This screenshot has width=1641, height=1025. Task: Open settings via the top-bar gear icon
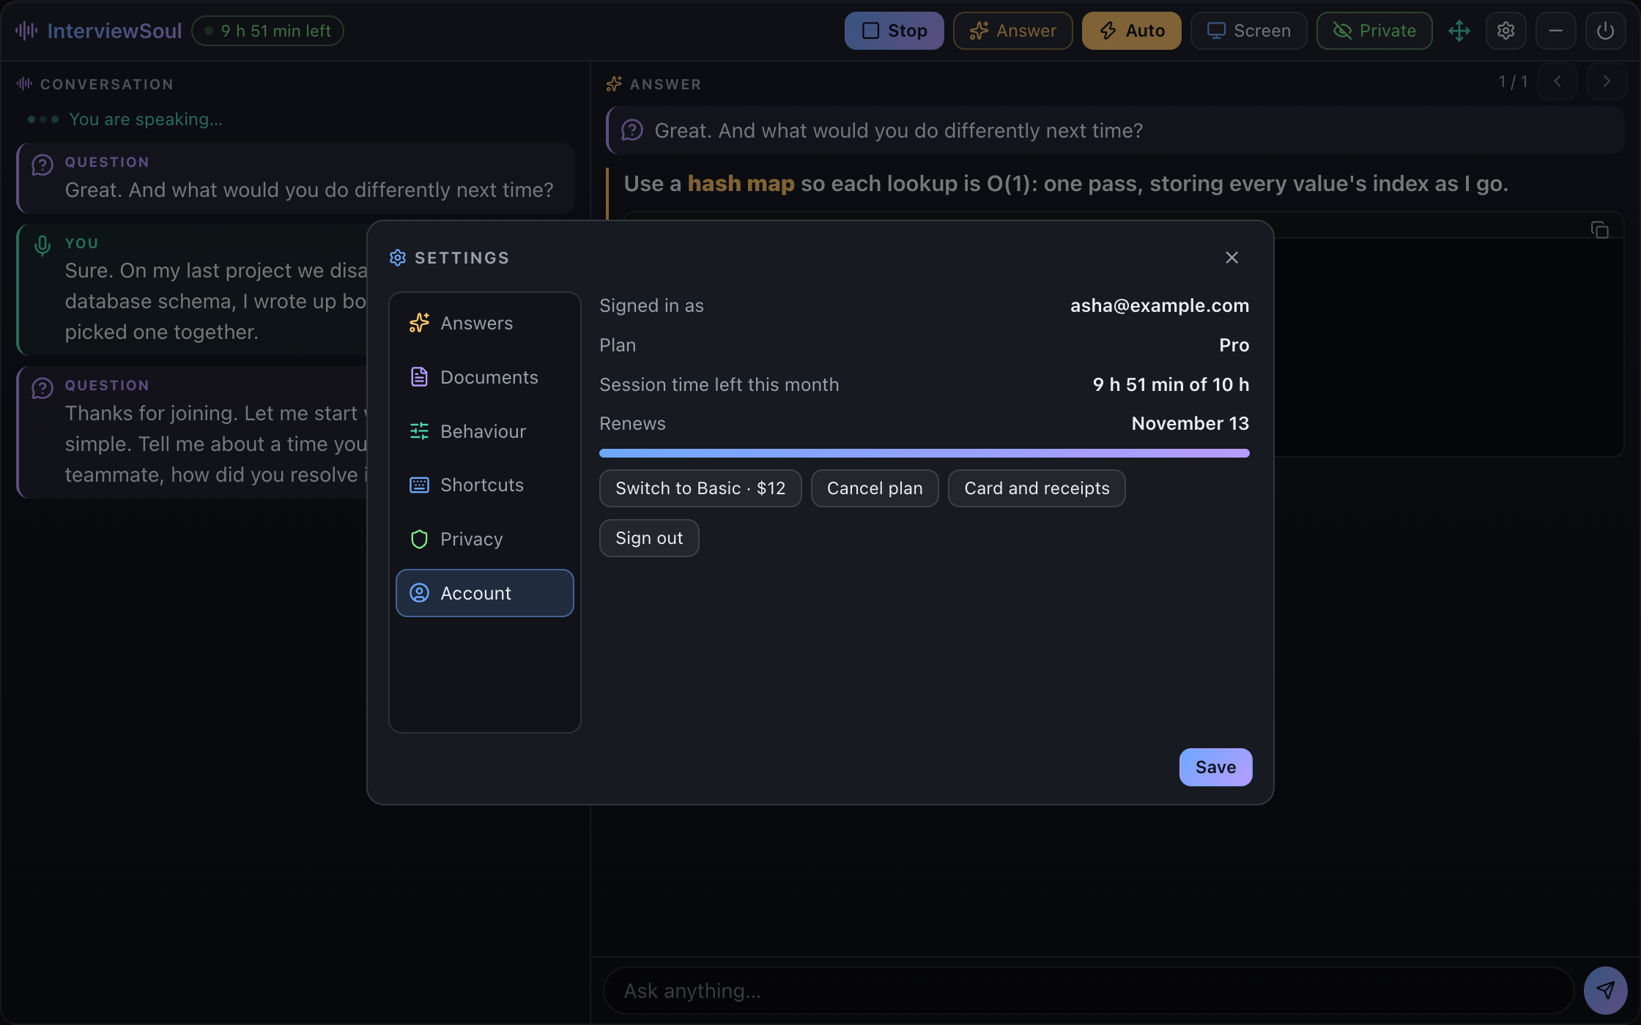[x=1505, y=31]
